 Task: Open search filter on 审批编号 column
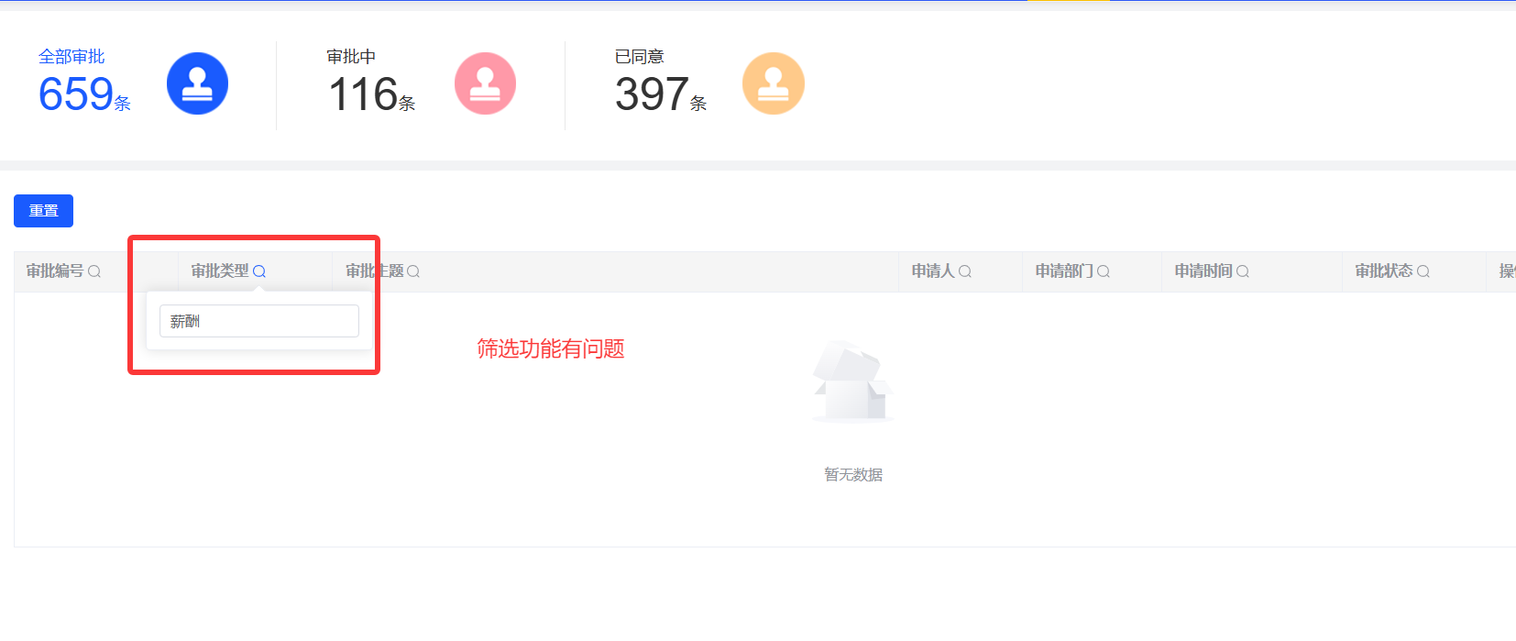coord(94,271)
